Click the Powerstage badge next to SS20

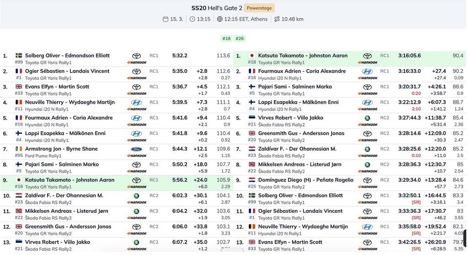coord(259,8)
